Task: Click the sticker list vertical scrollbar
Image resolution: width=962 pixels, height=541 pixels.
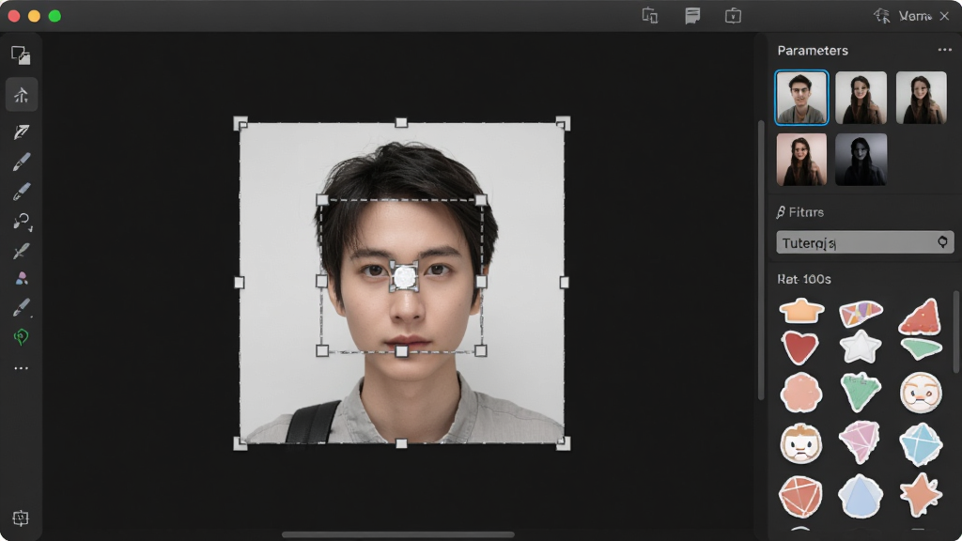Action: 955,332
